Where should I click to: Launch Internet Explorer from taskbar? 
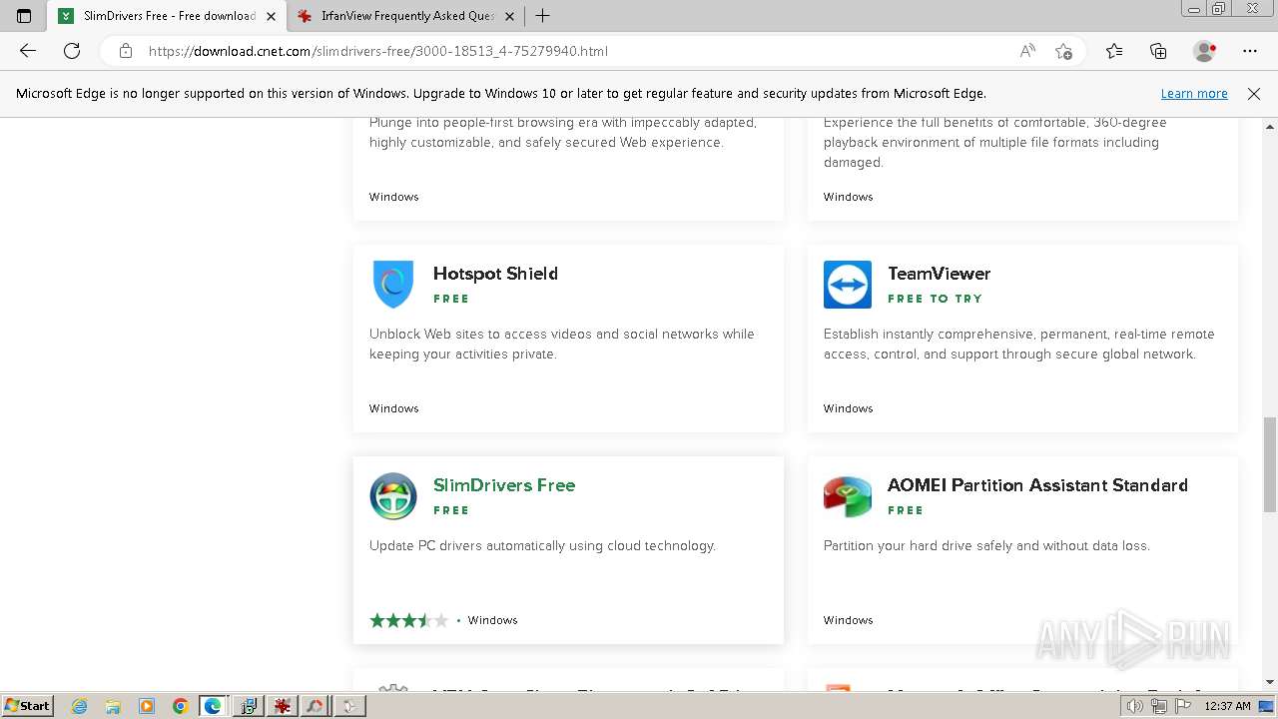pos(80,706)
